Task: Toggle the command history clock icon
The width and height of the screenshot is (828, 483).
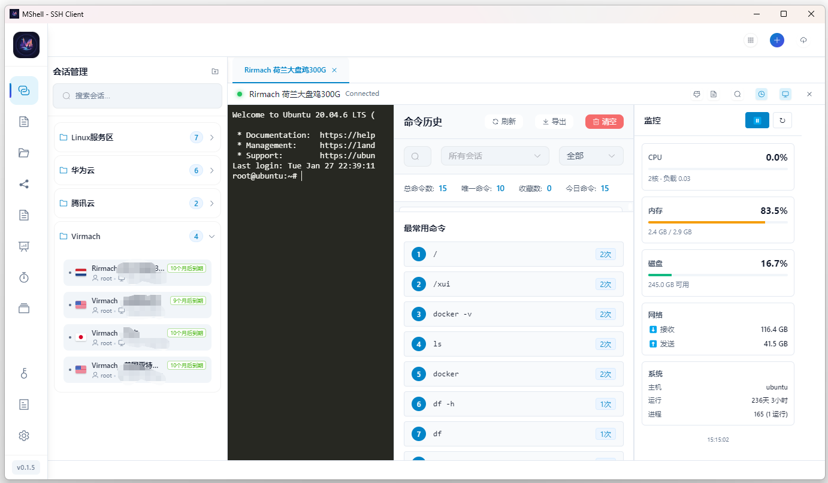Action: click(761, 94)
